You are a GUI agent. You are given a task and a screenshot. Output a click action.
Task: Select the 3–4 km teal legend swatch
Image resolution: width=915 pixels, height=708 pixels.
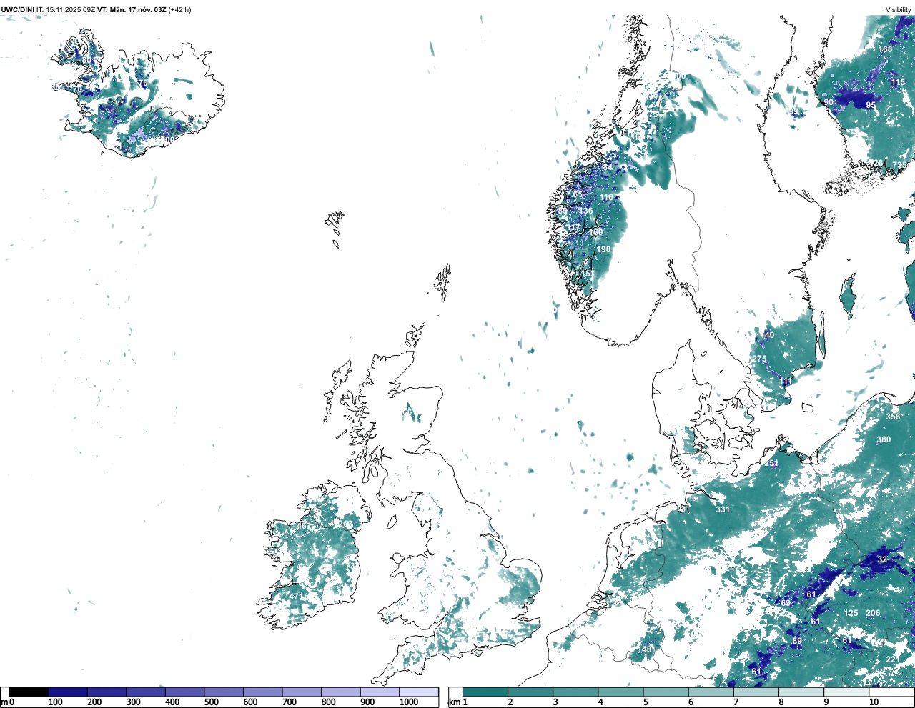coord(575,692)
